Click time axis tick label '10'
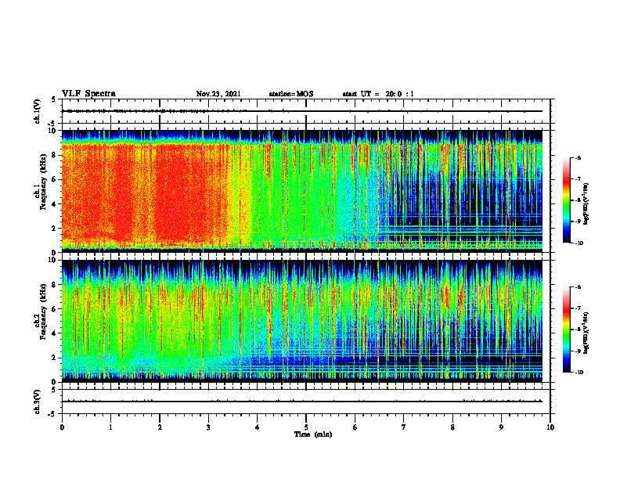 click(x=550, y=427)
